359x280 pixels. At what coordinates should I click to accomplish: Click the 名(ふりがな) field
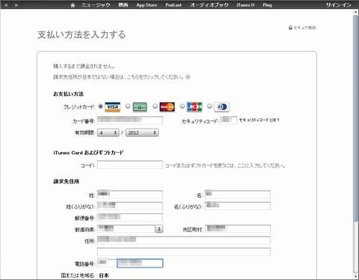click(x=238, y=206)
